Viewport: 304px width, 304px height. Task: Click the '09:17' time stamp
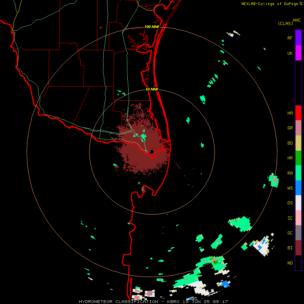coord(220,302)
